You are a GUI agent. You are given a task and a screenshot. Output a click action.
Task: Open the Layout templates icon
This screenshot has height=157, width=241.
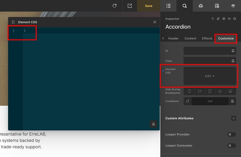coord(217,6)
